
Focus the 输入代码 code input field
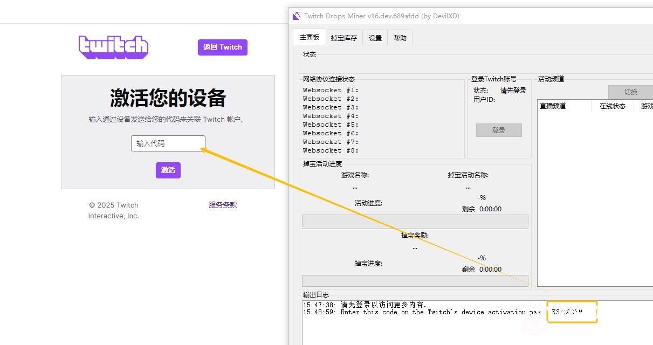click(168, 143)
